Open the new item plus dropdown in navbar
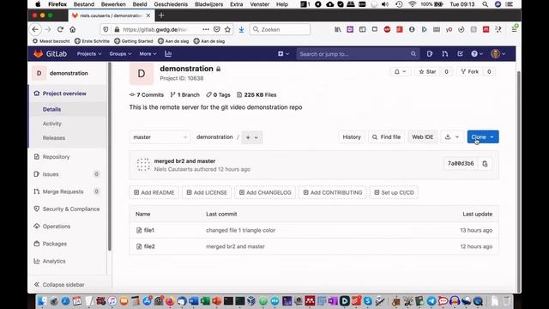 (x=283, y=54)
